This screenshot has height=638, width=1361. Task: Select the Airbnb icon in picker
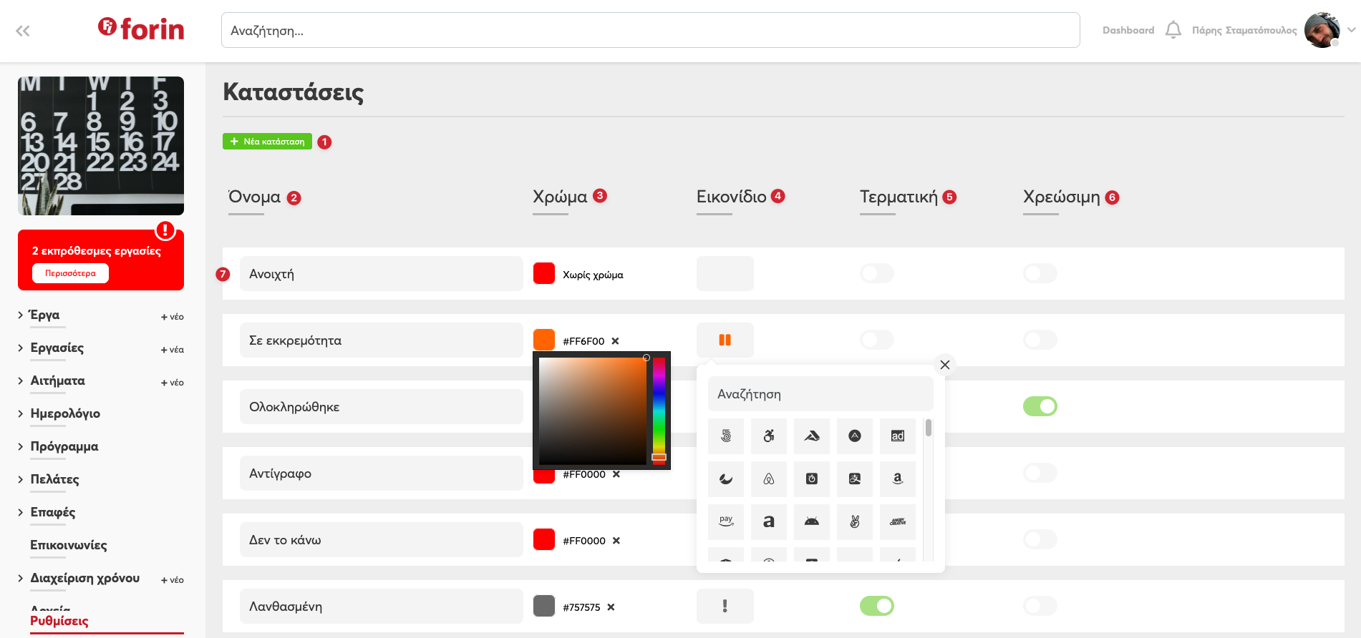coord(768,479)
